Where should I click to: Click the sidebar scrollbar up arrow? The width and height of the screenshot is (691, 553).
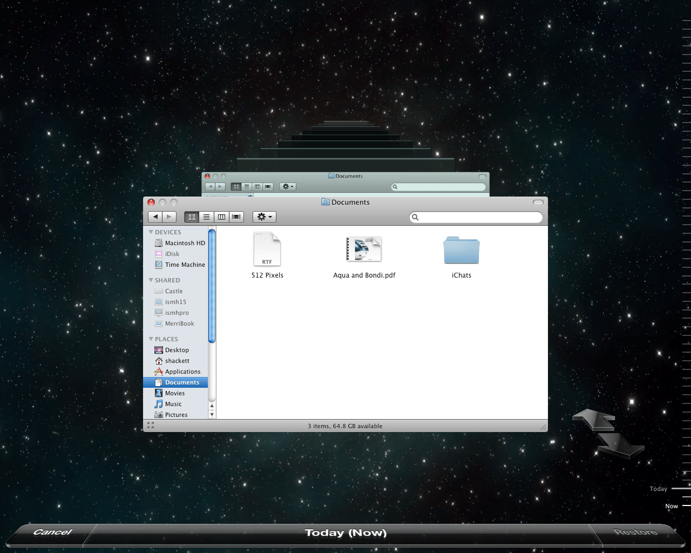click(212, 406)
